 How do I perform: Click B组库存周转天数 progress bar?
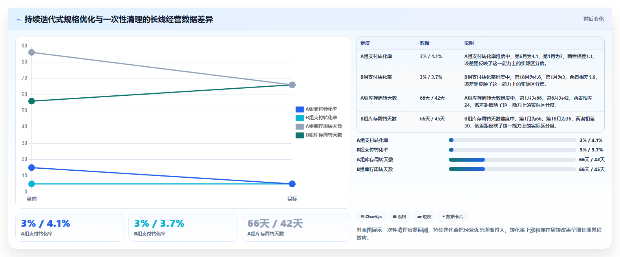coord(512,170)
